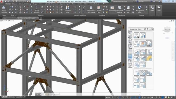Viewport: 176px width, 99px height.
Task: Choose the highlighted blue beam category in palette
Action: pos(130,56)
